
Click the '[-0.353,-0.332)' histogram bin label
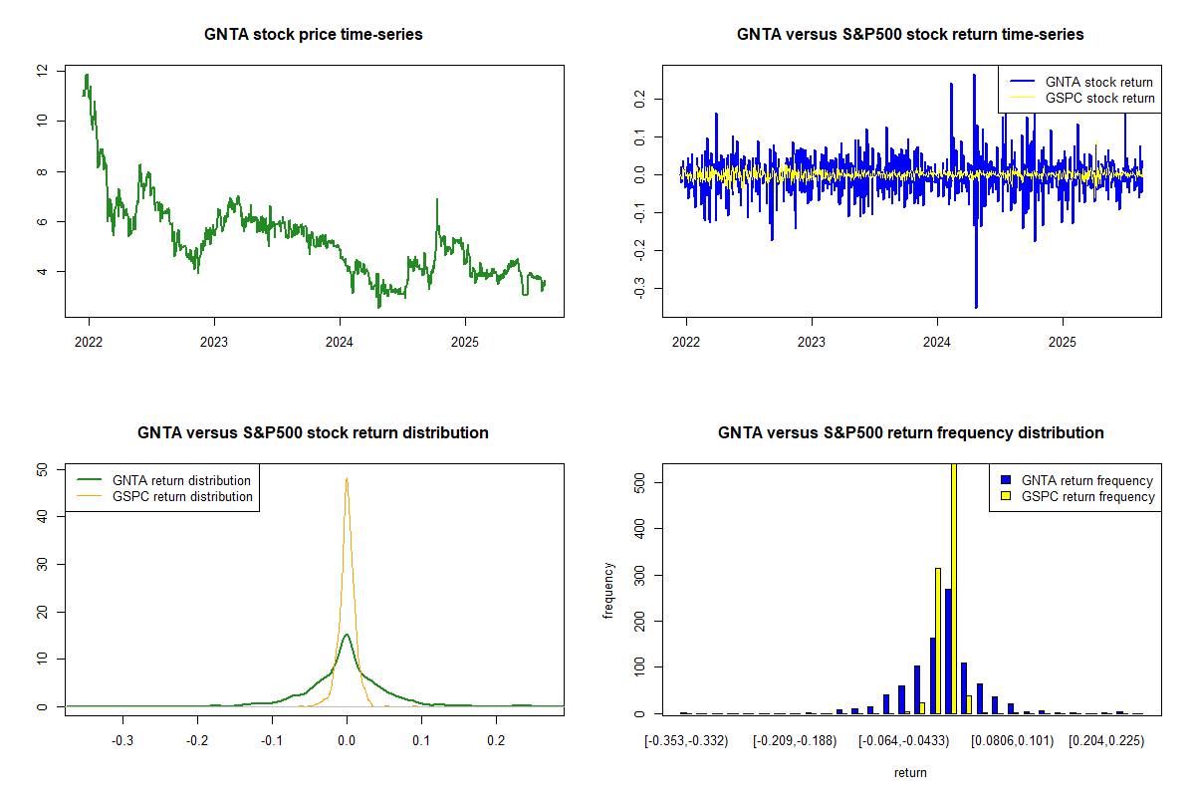685,741
